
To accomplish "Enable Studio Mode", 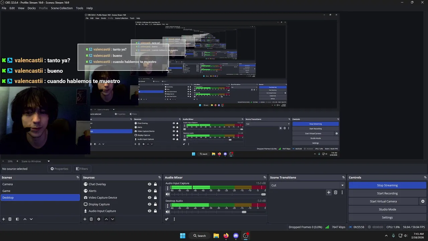I will pyautogui.click(x=387, y=210).
